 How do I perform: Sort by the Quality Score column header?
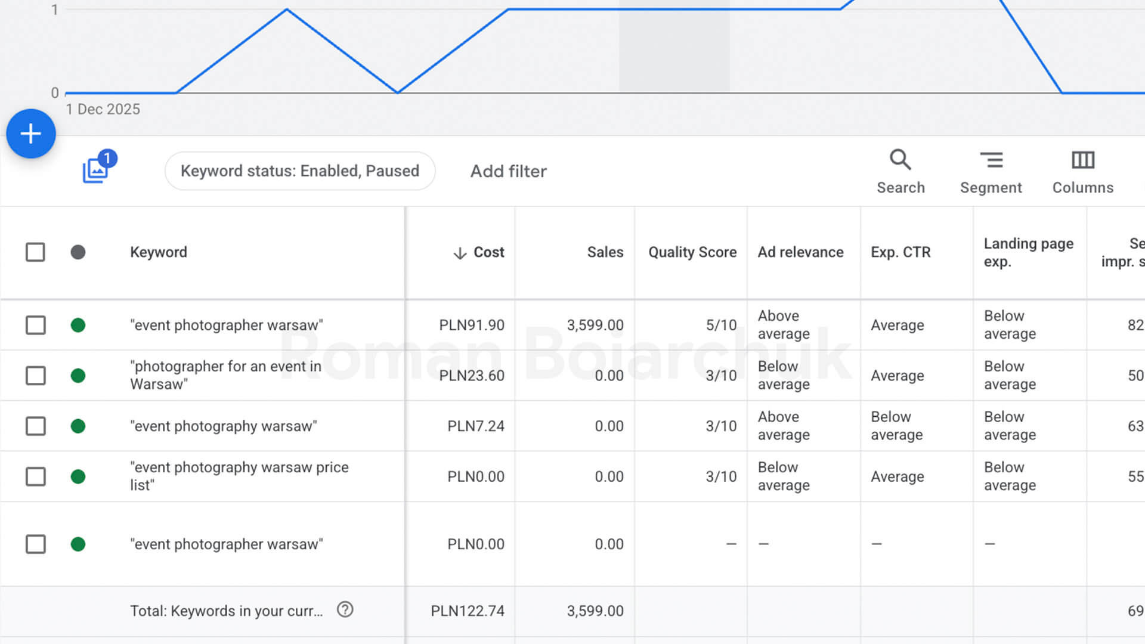pyautogui.click(x=692, y=252)
